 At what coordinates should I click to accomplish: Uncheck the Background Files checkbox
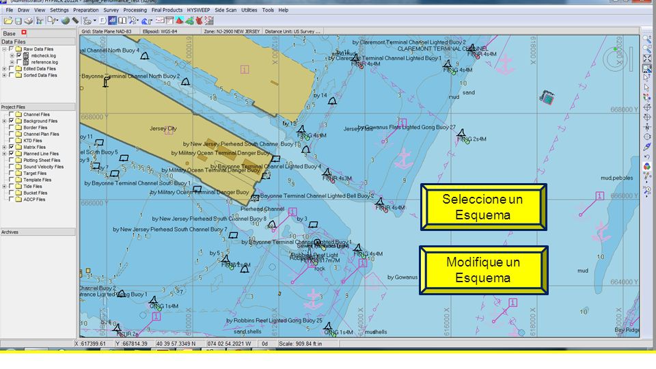(x=12, y=121)
